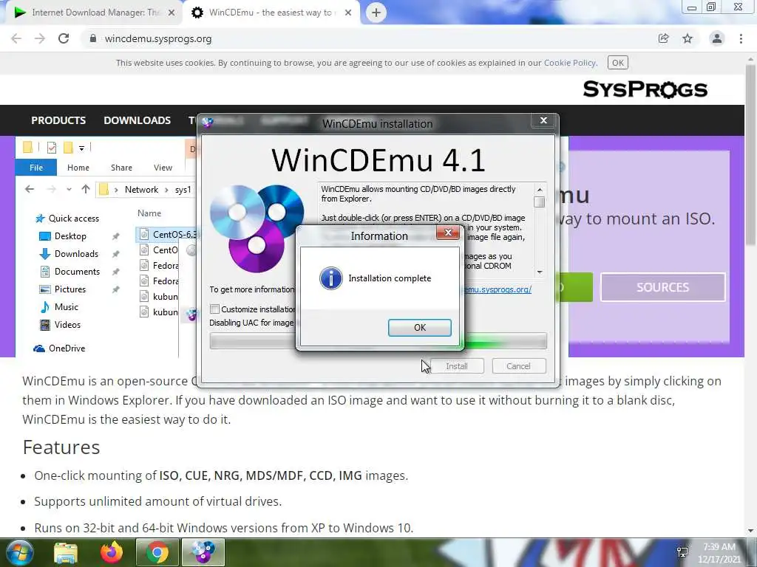The image size is (757, 567).
Task: Open the File tab in Explorer
Action: coord(36,168)
